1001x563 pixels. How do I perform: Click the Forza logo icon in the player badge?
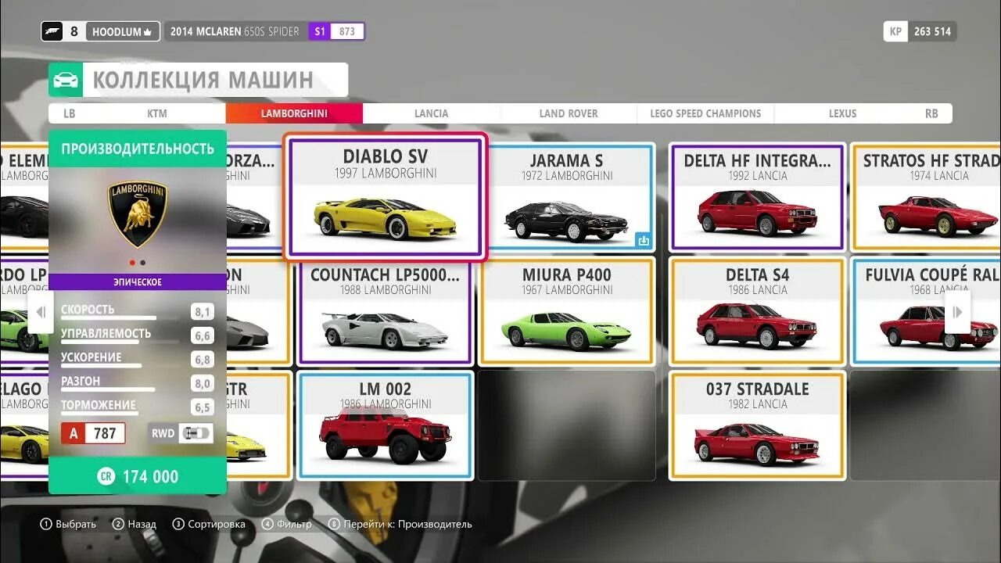click(x=52, y=31)
